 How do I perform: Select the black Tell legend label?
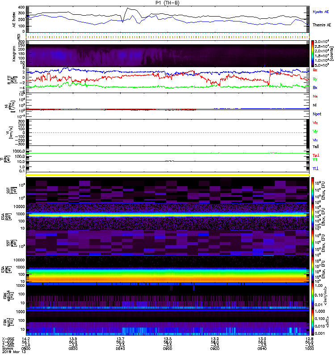(x=316, y=147)
